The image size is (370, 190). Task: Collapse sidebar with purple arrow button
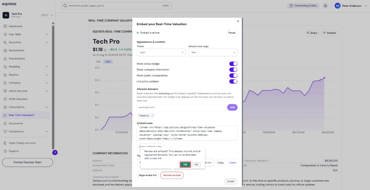(x=55, y=153)
